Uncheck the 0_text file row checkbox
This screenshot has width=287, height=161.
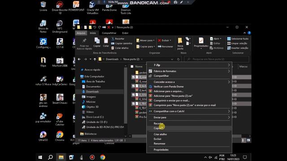133,86
